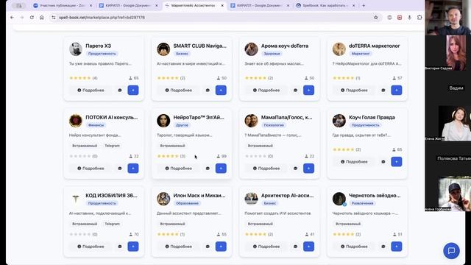Image resolution: width=471 pixels, height=265 pixels.
Task: Open the extensions puzzle icon in toolbar
Action: [419, 18]
